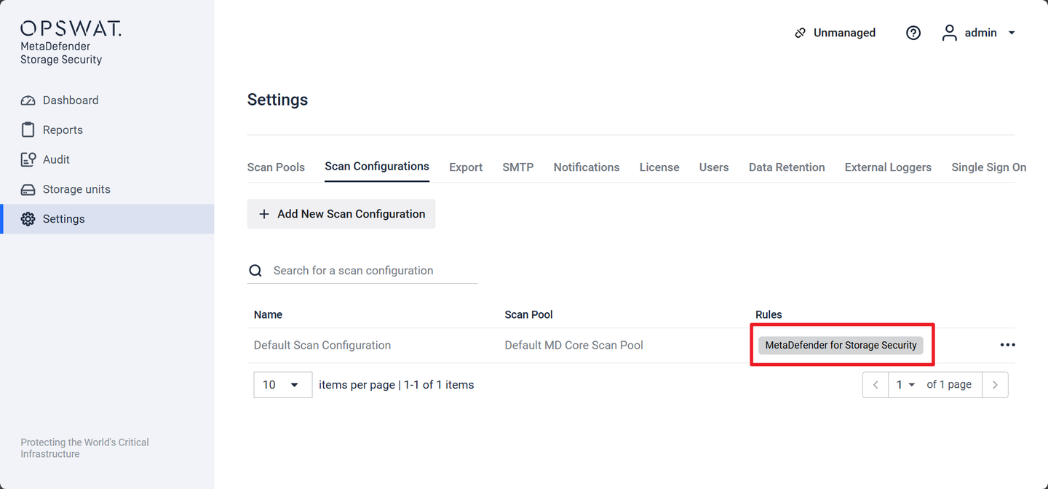Viewport: 1048px width, 489px height.
Task: Open the SMTP tab
Action: click(x=518, y=167)
